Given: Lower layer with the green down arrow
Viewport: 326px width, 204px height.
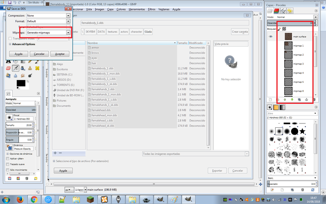Looking at the screenshot, I should [x=292, y=100].
